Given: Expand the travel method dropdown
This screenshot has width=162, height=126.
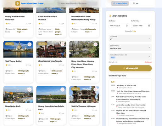Looking at the screenshot, I should (130, 47).
